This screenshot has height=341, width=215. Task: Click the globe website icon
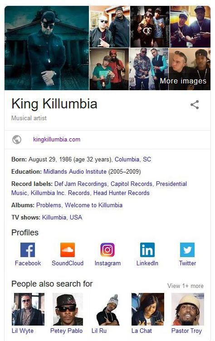pos(17,140)
